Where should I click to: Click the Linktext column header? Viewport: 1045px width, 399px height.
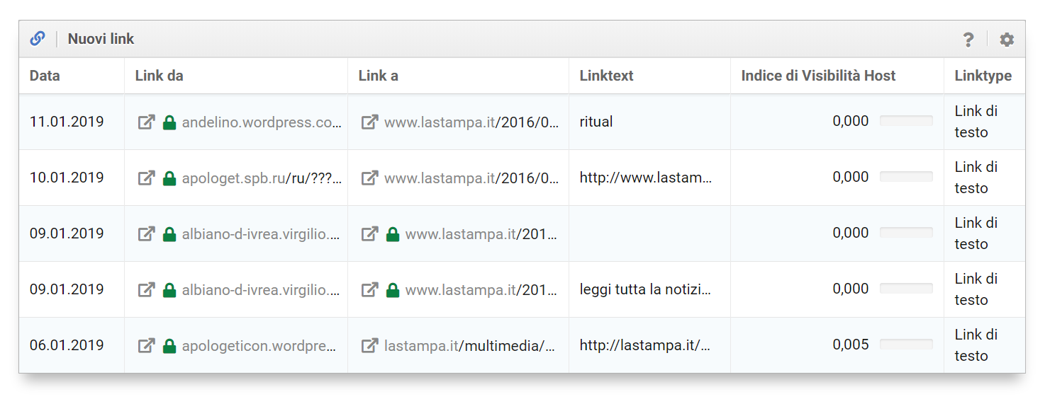pos(606,76)
